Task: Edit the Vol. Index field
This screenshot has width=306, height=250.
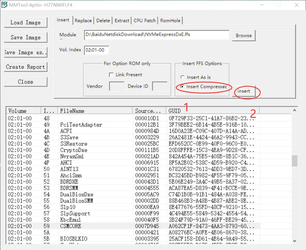Action: pos(96,50)
